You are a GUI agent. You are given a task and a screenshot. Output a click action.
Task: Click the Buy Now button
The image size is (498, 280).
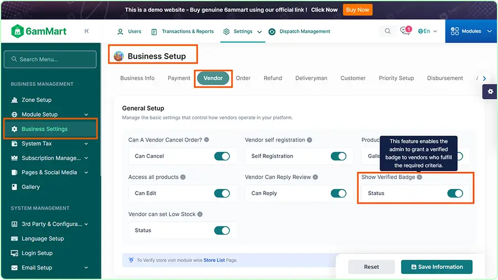click(357, 10)
